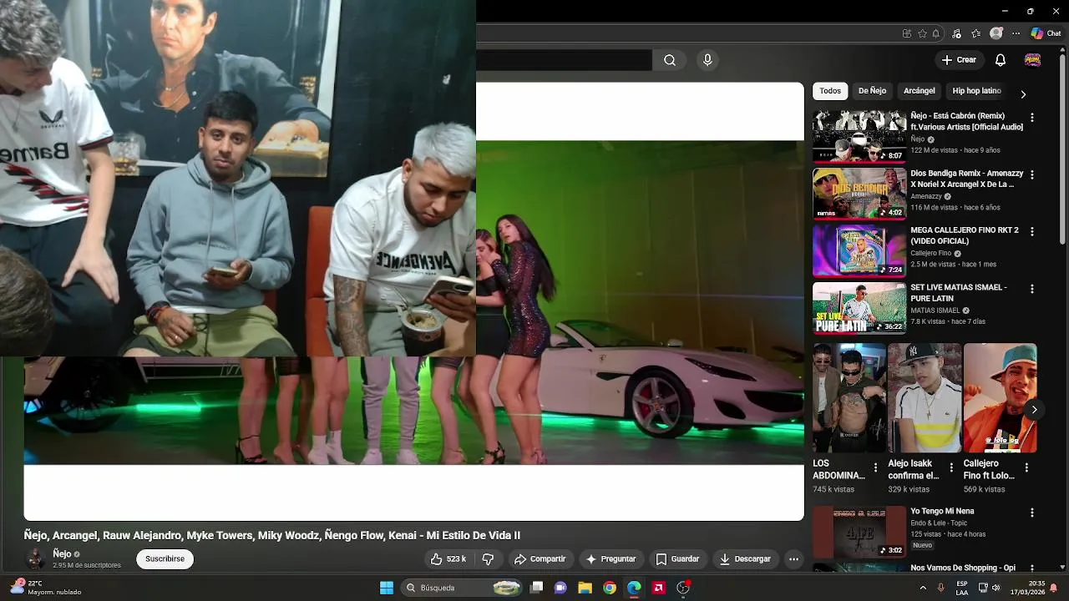The height and width of the screenshot is (601, 1069).
Task: Click address bar notification bell icon
Action: pyautogui.click(x=936, y=33)
